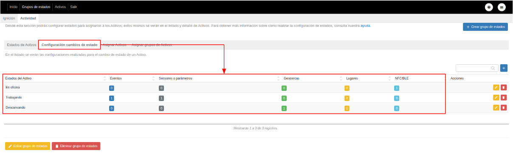Switch to the Ignición tab
Viewport: 513px width, 153px height.
[9, 18]
